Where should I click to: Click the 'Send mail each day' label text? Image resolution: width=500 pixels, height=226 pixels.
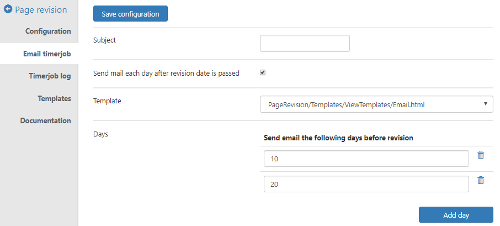click(x=166, y=73)
